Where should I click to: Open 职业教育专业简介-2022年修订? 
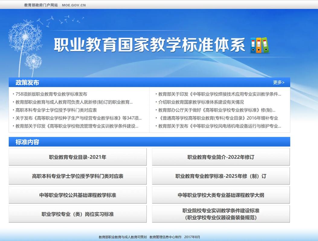[220, 156]
